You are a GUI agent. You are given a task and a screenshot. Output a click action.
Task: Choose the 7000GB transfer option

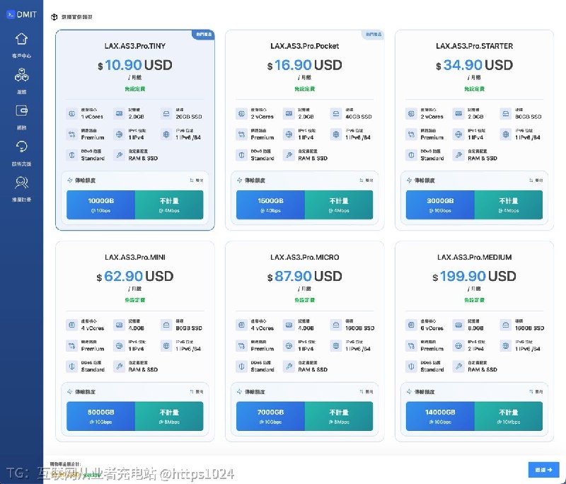270,416
